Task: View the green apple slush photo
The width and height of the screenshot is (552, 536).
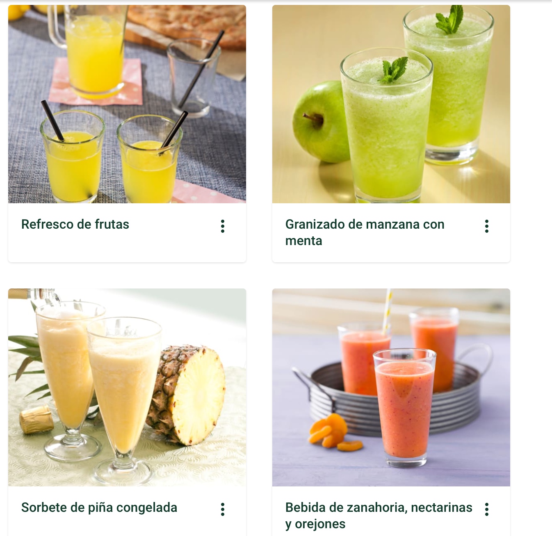Action: (391, 104)
